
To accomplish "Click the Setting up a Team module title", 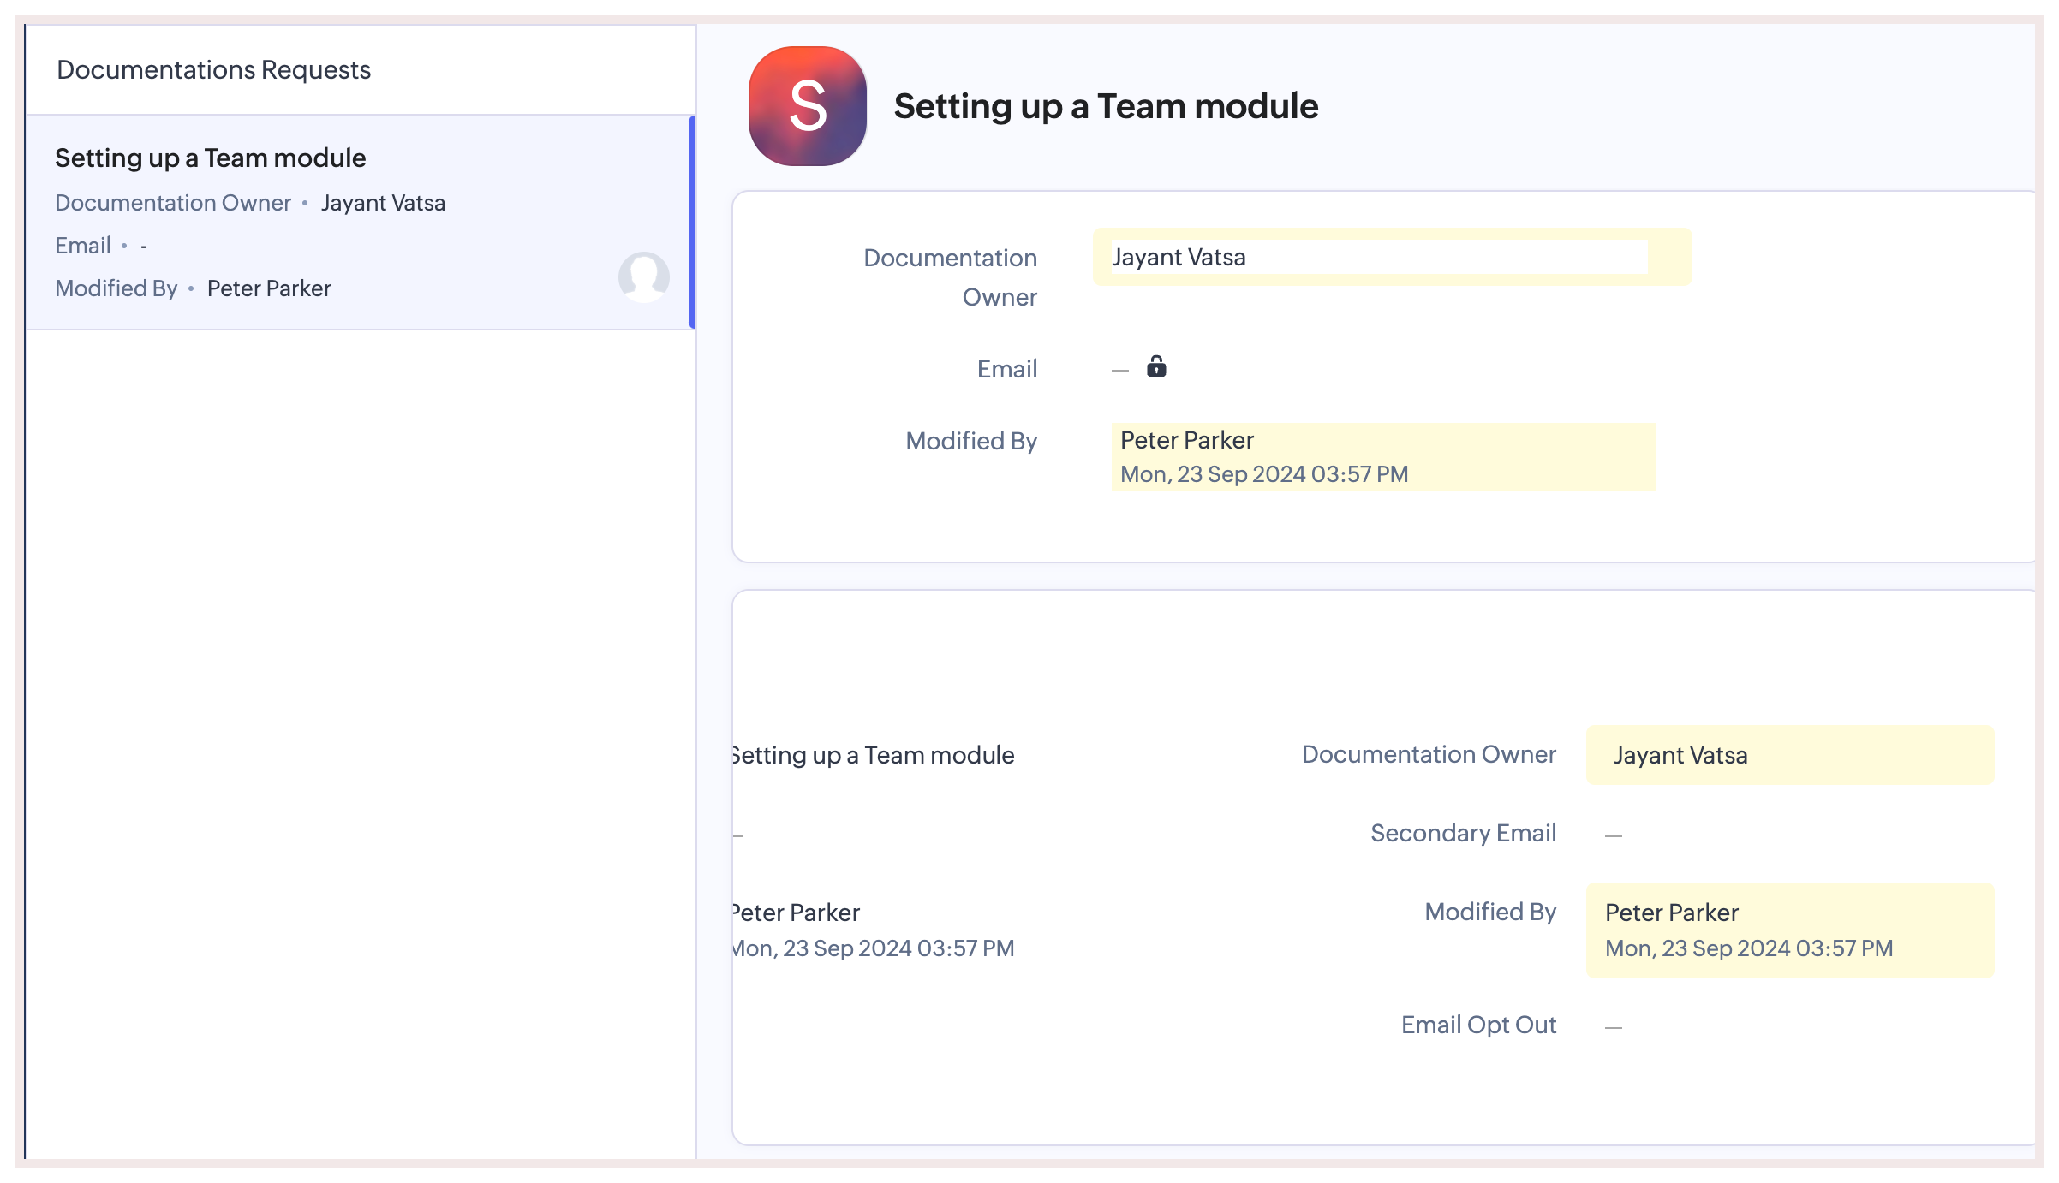I will (1106, 107).
